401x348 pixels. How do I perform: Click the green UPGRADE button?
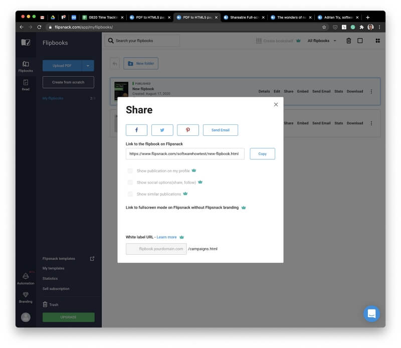(69, 317)
